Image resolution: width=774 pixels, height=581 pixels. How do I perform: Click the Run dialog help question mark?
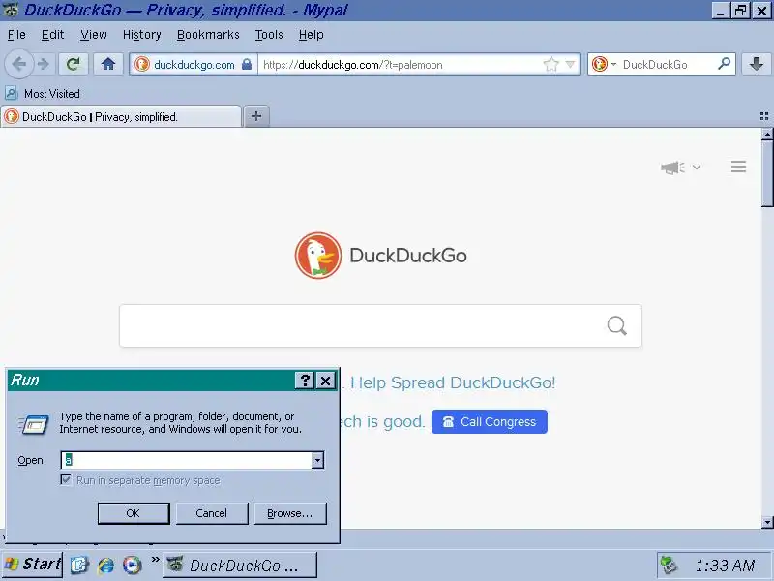305,380
